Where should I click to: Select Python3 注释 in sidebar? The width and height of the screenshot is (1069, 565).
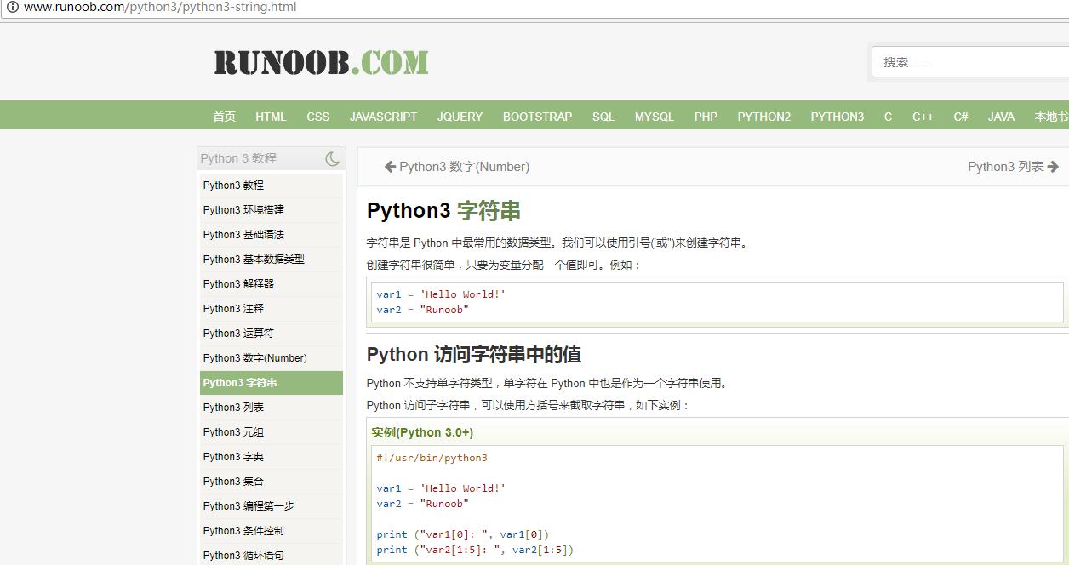(x=272, y=309)
